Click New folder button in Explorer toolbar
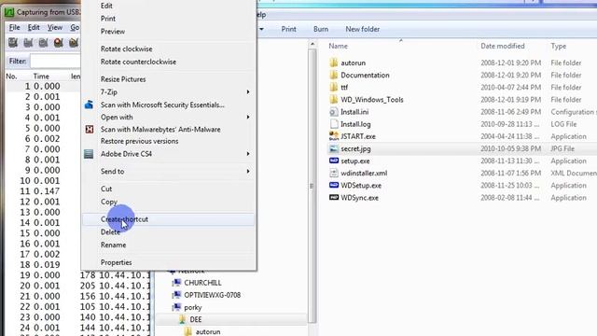 363,29
